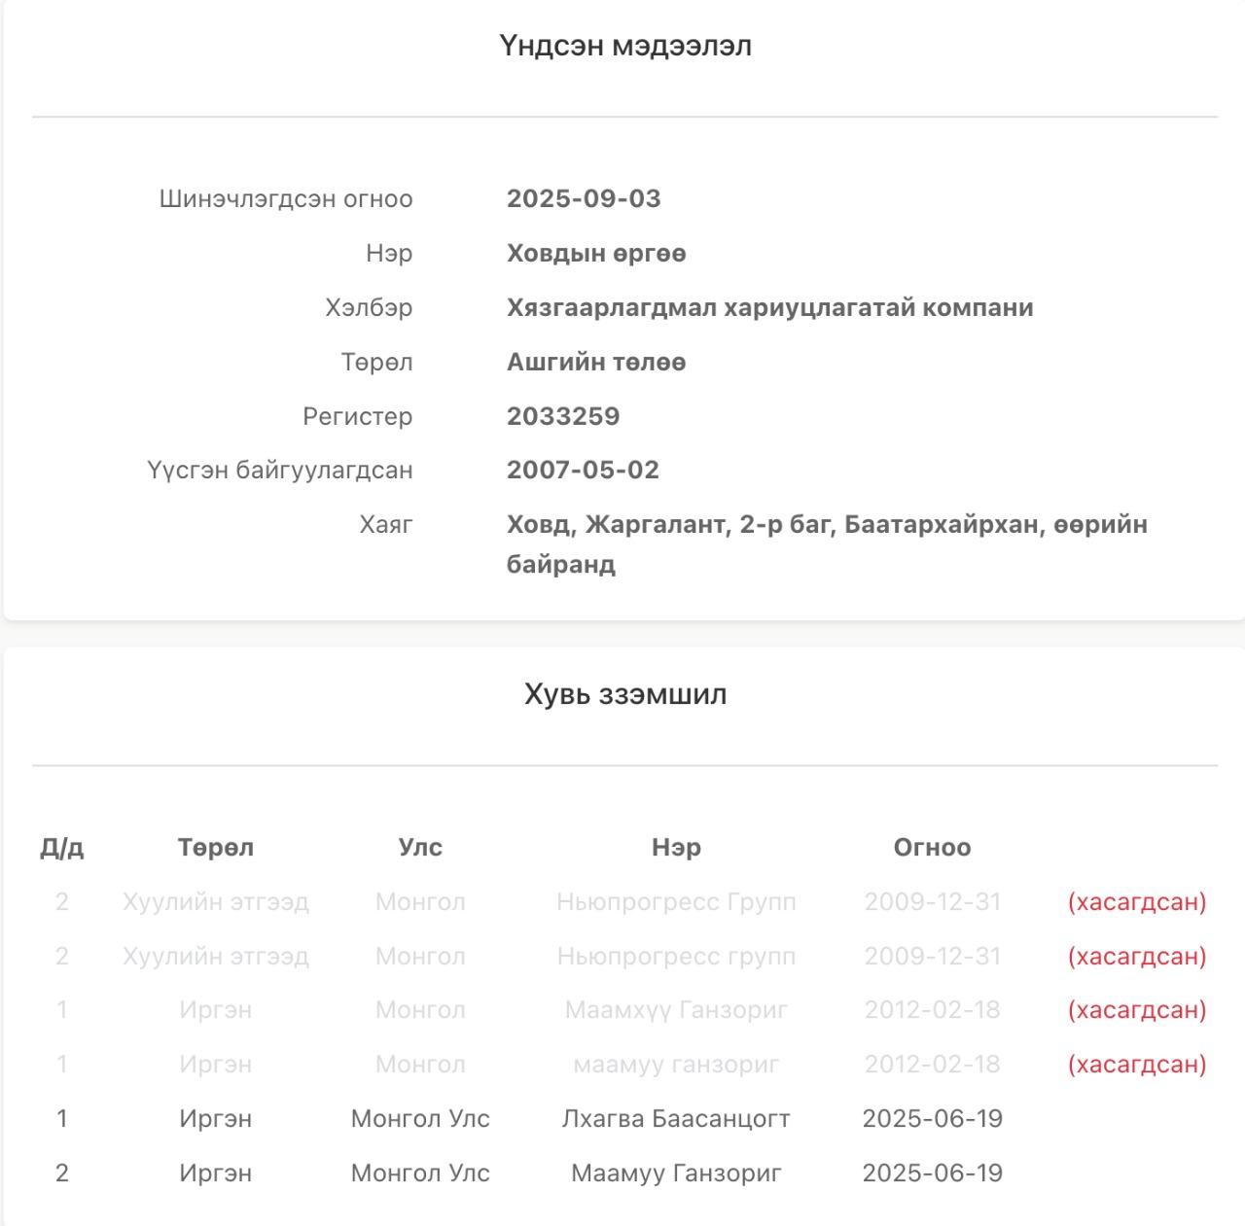Click the Улс column header
1245x1226 pixels.
click(x=420, y=847)
